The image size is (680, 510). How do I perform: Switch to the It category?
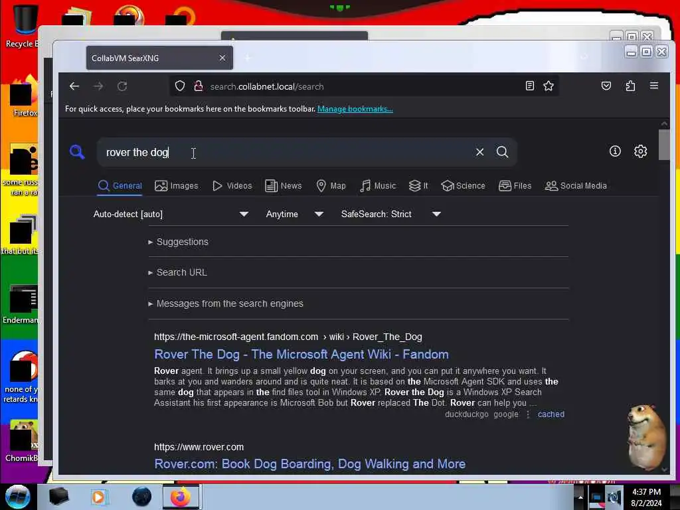tap(418, 186)
